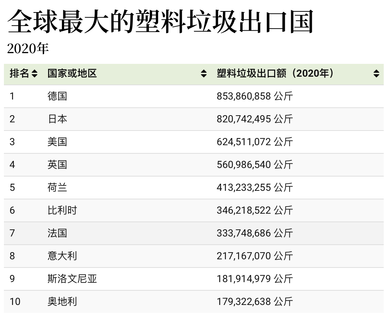This screenshot has height=321, width=388.
Task: Click sort arrows for 塑料垃圾出口额 column
Action: (376, 74)
